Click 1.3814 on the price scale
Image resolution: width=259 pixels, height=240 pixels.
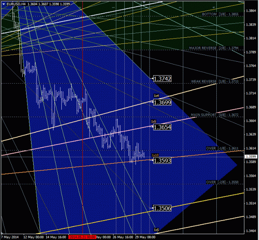click(x=251, y=38)
